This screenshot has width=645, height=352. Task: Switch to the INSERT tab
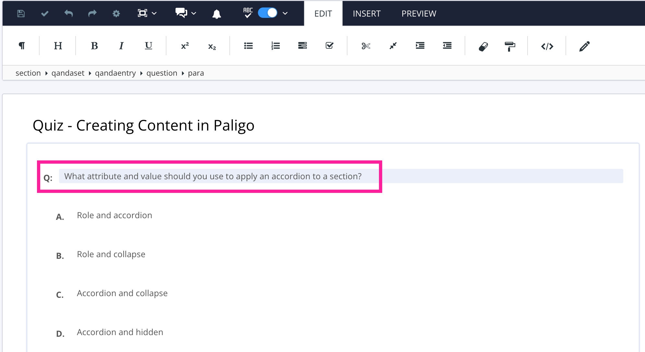[x=366, y=13]
